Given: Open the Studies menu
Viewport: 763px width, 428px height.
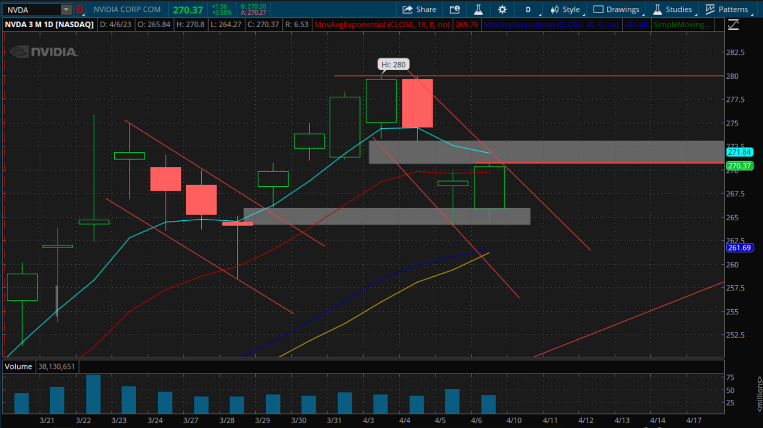Looking at the screenshot, I should coord(673,9).
